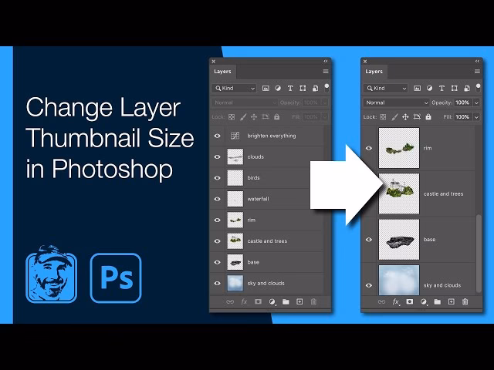Open Fill slider arrow in right panel
494x370 pixels.
pyautogui.click(x=477, y=117)
